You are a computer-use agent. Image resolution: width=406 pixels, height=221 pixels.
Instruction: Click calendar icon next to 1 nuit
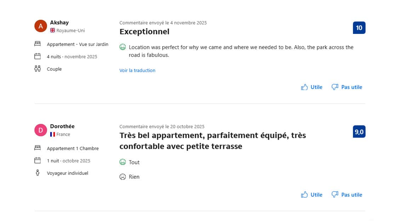coord(38,161)
